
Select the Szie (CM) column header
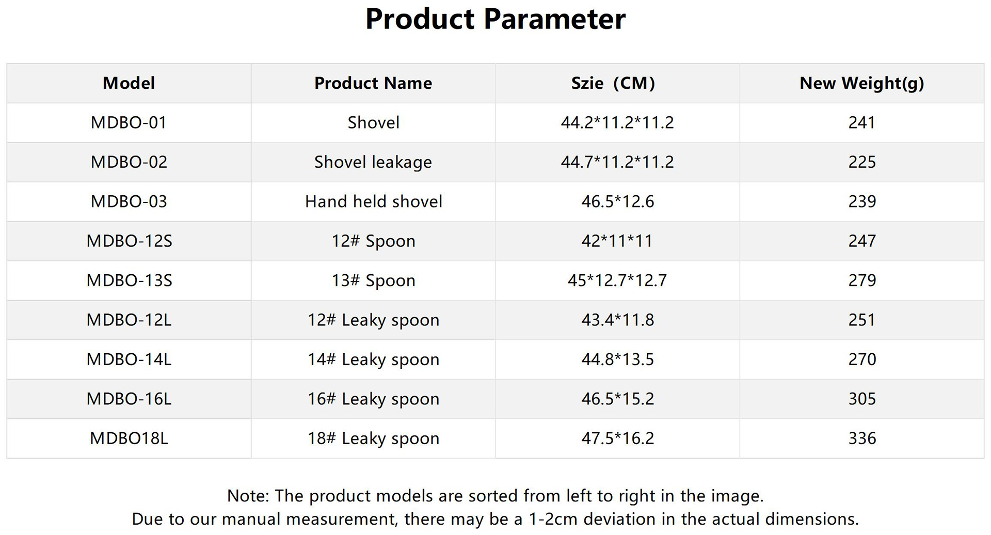click(x=613, y=83)
